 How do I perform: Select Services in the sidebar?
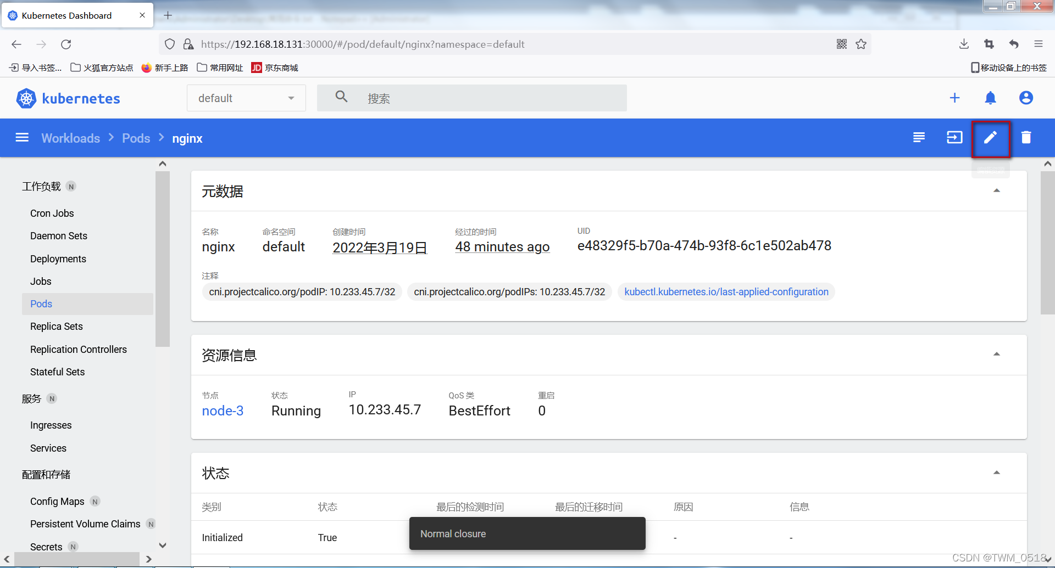point(48,448)
